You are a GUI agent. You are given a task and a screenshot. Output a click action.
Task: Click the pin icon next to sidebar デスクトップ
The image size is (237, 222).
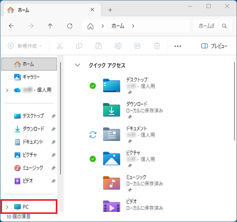coord(53,116)
